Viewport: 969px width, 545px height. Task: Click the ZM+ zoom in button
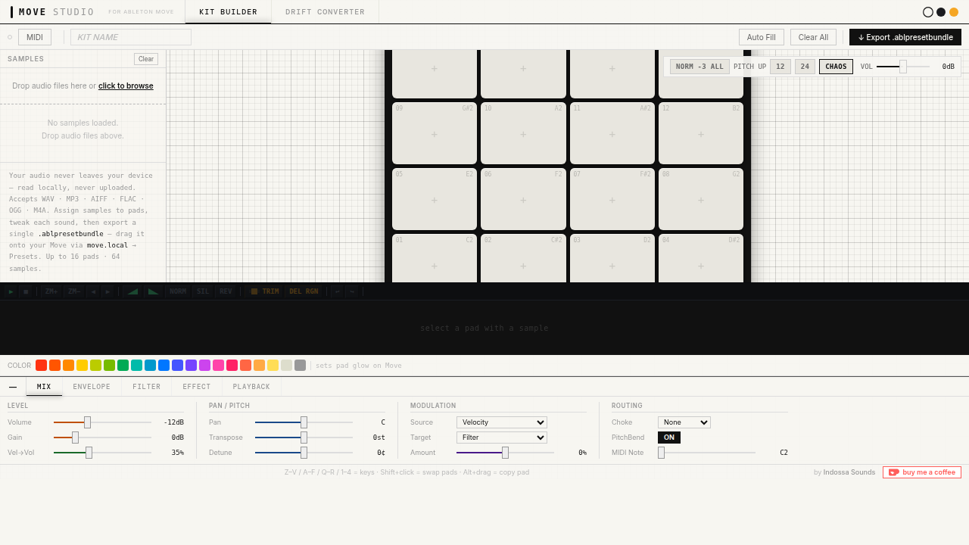click(51, 291)
